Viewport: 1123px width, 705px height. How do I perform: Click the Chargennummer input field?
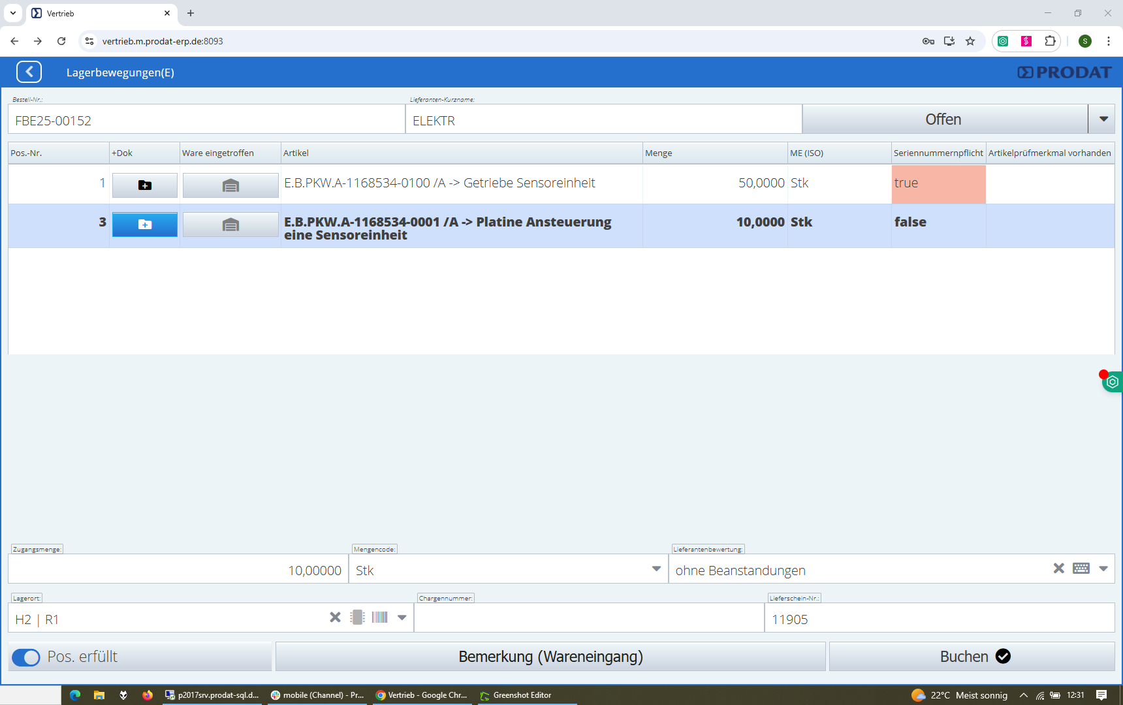click(588, 619)
